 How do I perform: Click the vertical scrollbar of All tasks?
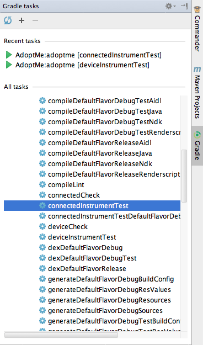184,176
